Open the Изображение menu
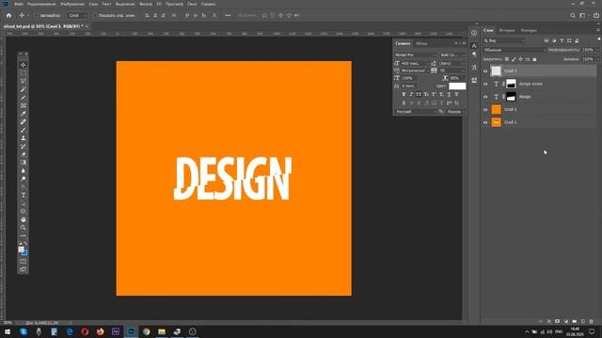 pos(72,4)
